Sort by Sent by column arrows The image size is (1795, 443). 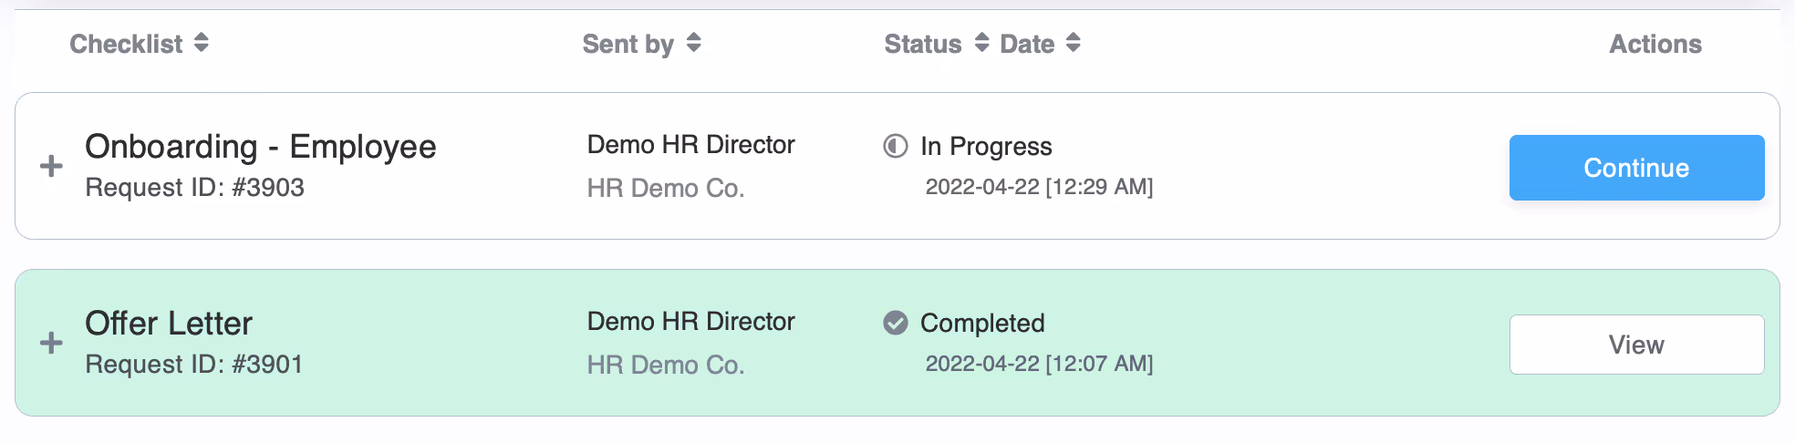point(694,43)
